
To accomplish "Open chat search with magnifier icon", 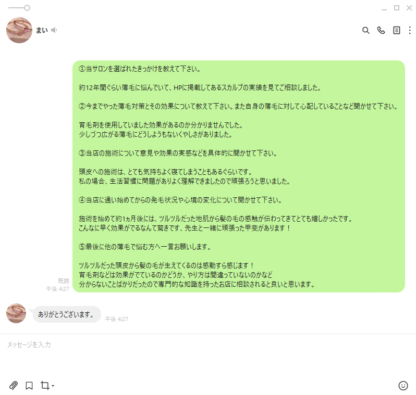I will [x=365, y=31].
